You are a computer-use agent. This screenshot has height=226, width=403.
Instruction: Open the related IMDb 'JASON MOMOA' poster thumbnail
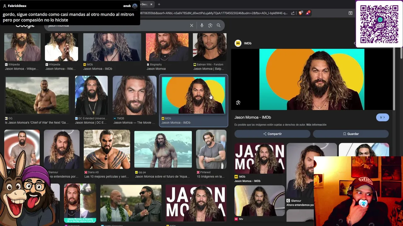coord(259,159)
